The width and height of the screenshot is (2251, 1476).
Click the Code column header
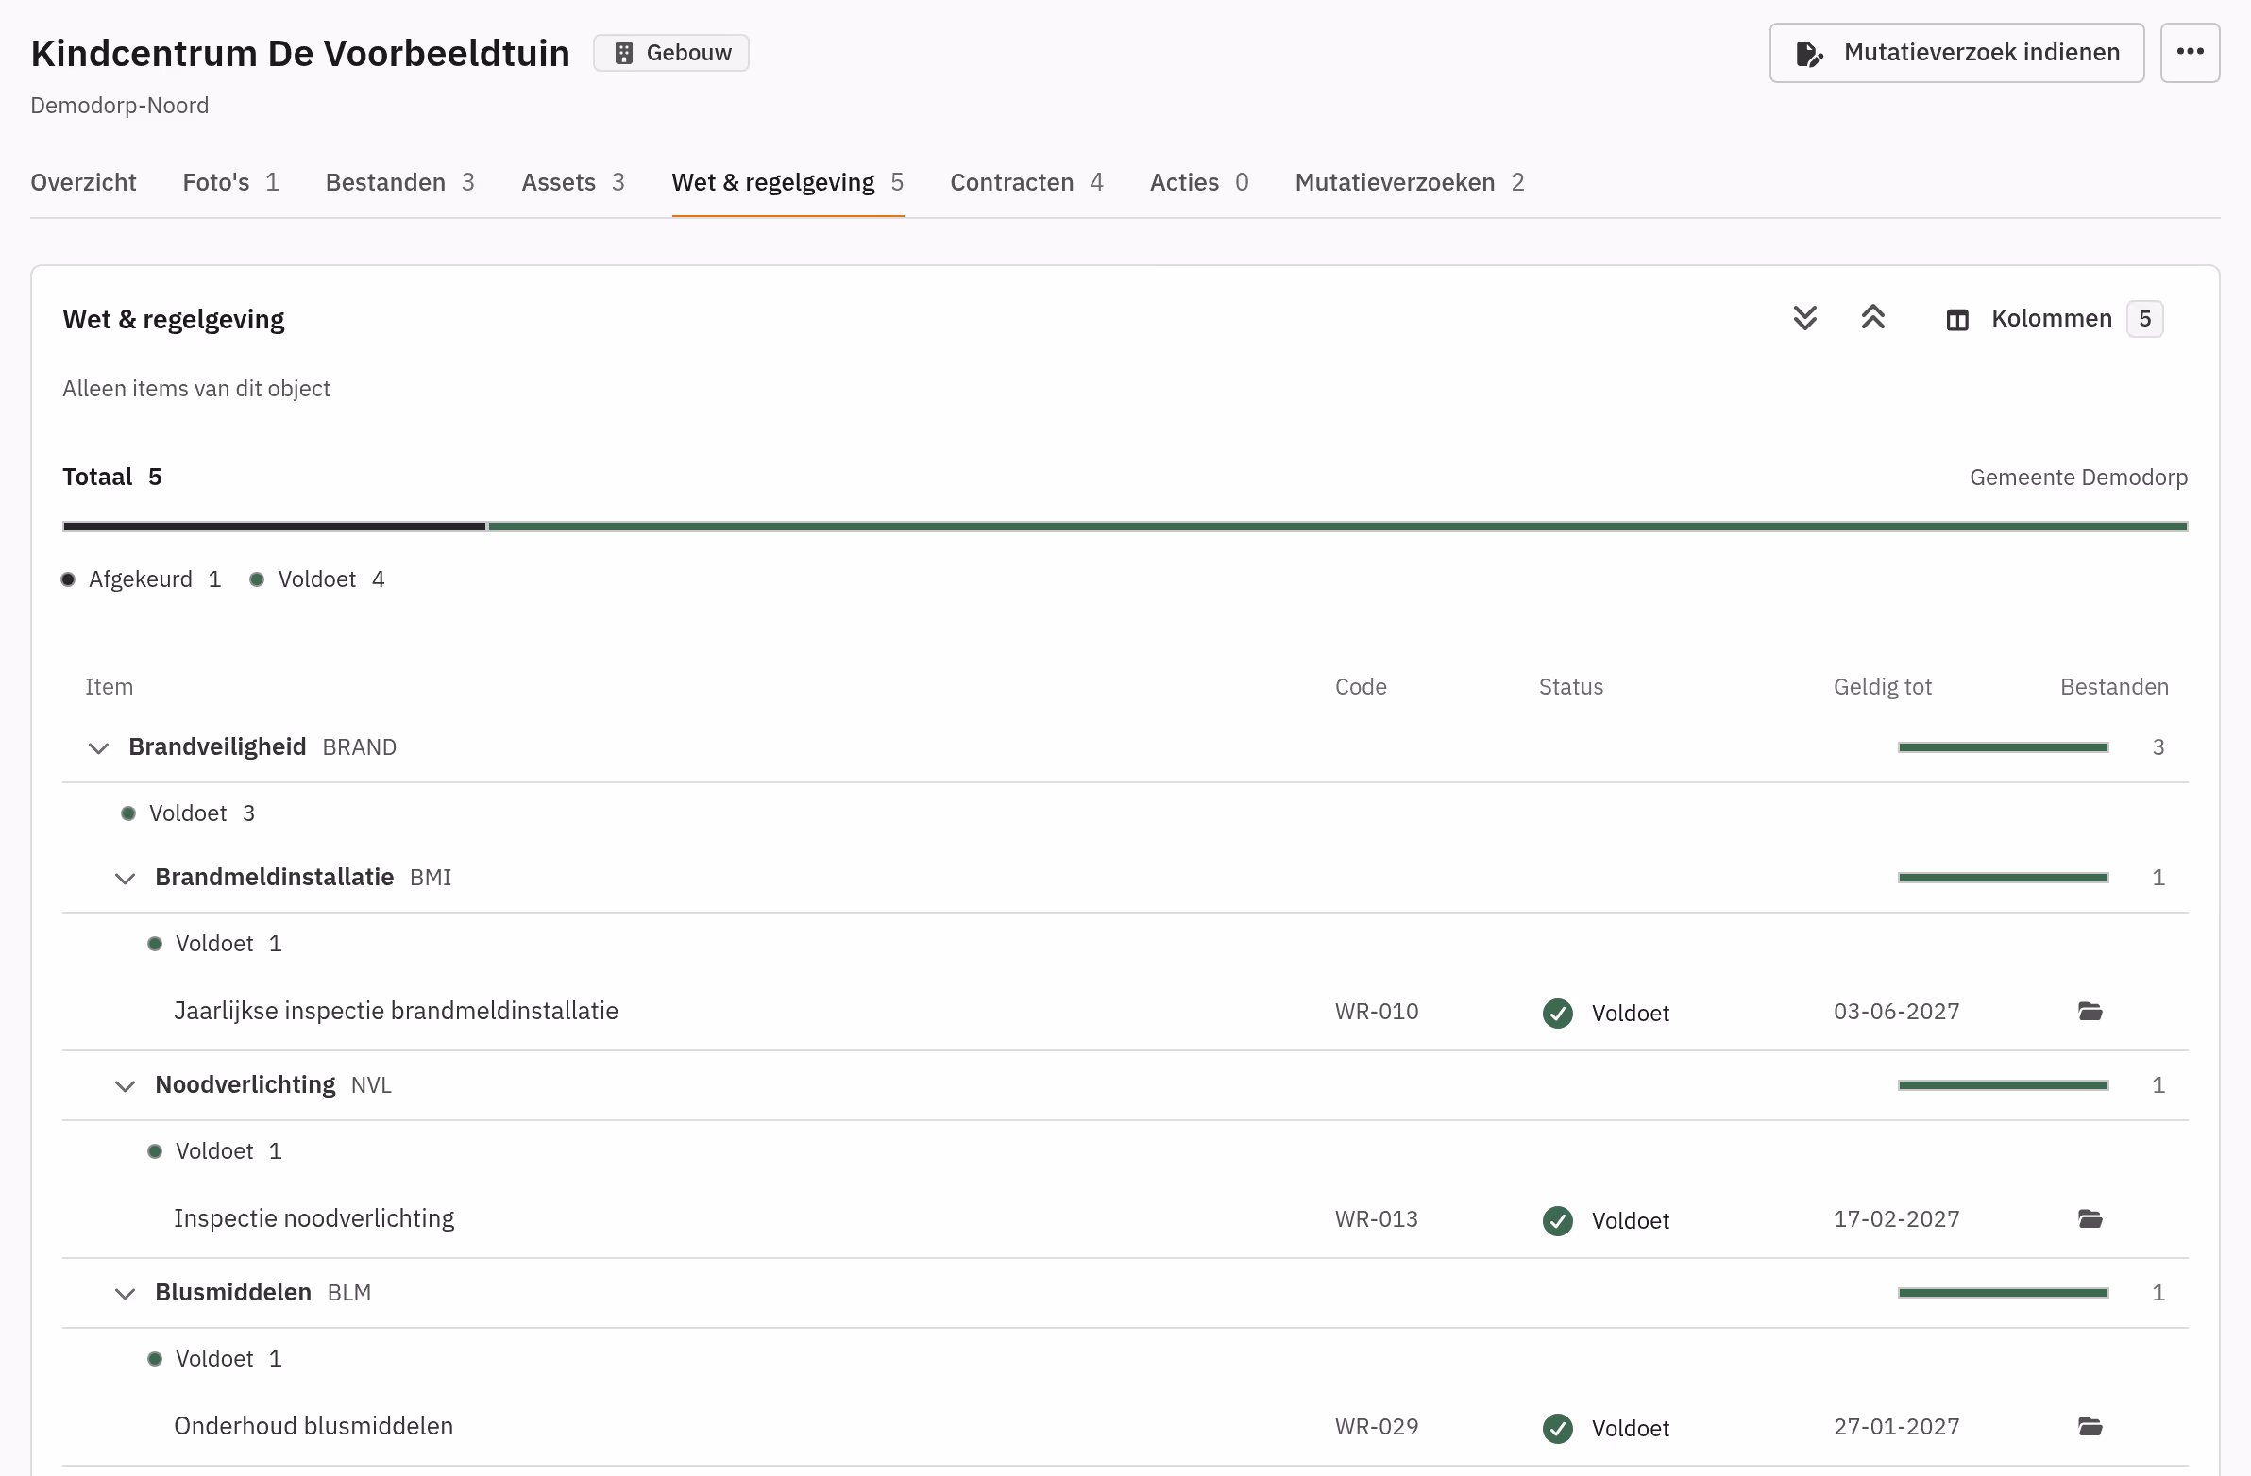(1360, 686)
